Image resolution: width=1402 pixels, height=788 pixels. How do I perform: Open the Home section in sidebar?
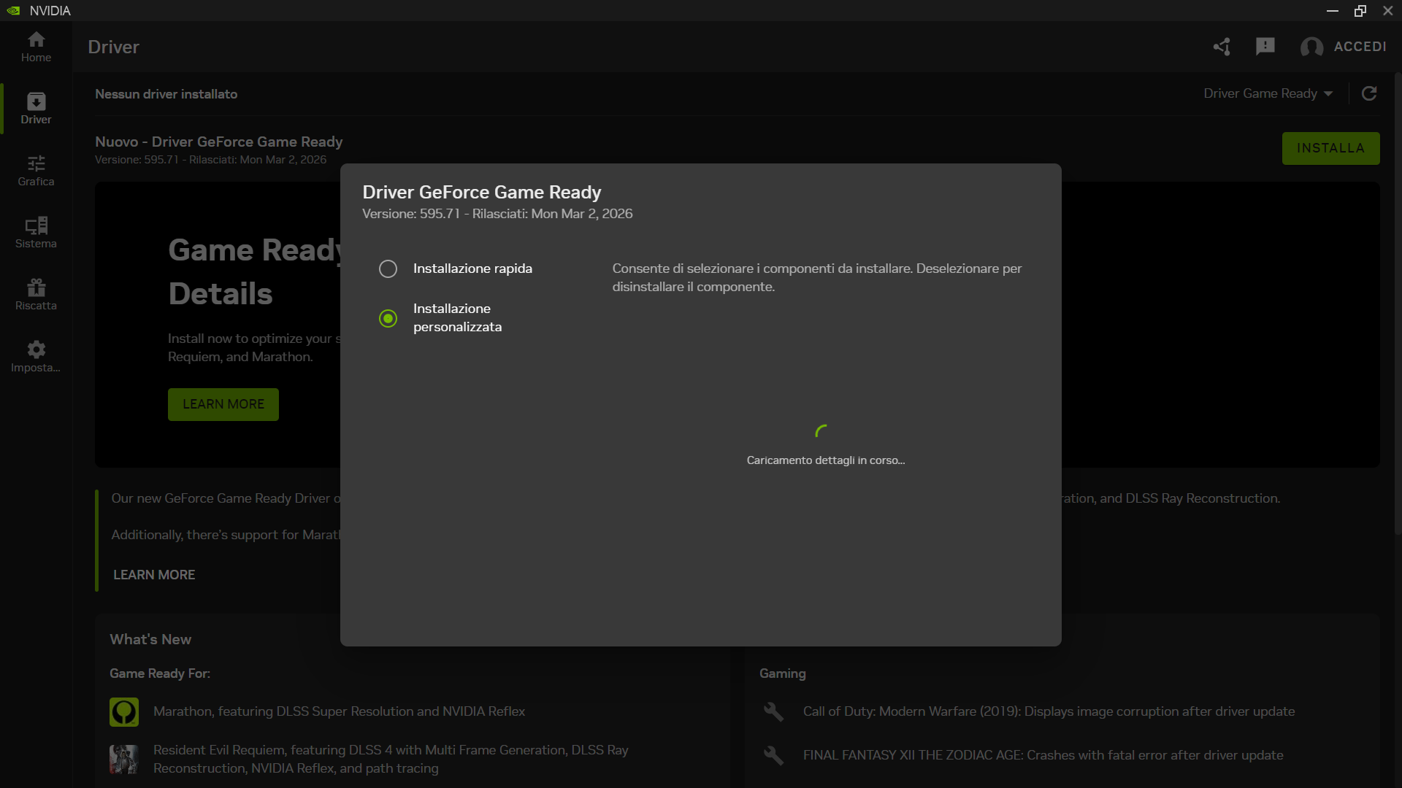(36, 47)
